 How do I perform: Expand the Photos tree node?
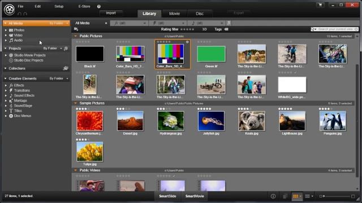coord(6,30)
